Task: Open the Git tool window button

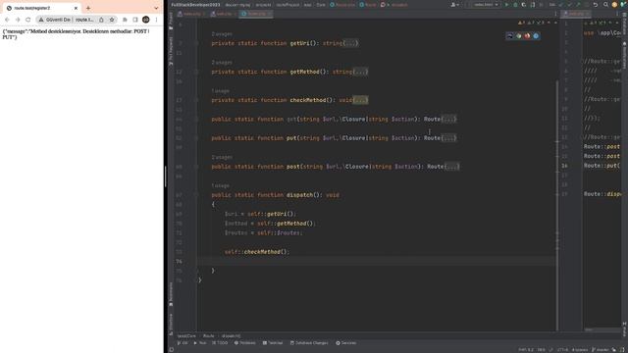Action: click(183, 343)
